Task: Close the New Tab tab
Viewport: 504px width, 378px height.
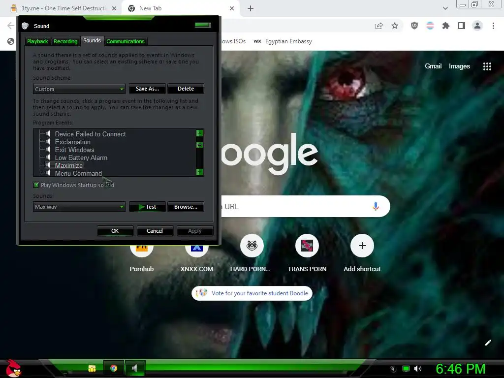Action: 232,8
